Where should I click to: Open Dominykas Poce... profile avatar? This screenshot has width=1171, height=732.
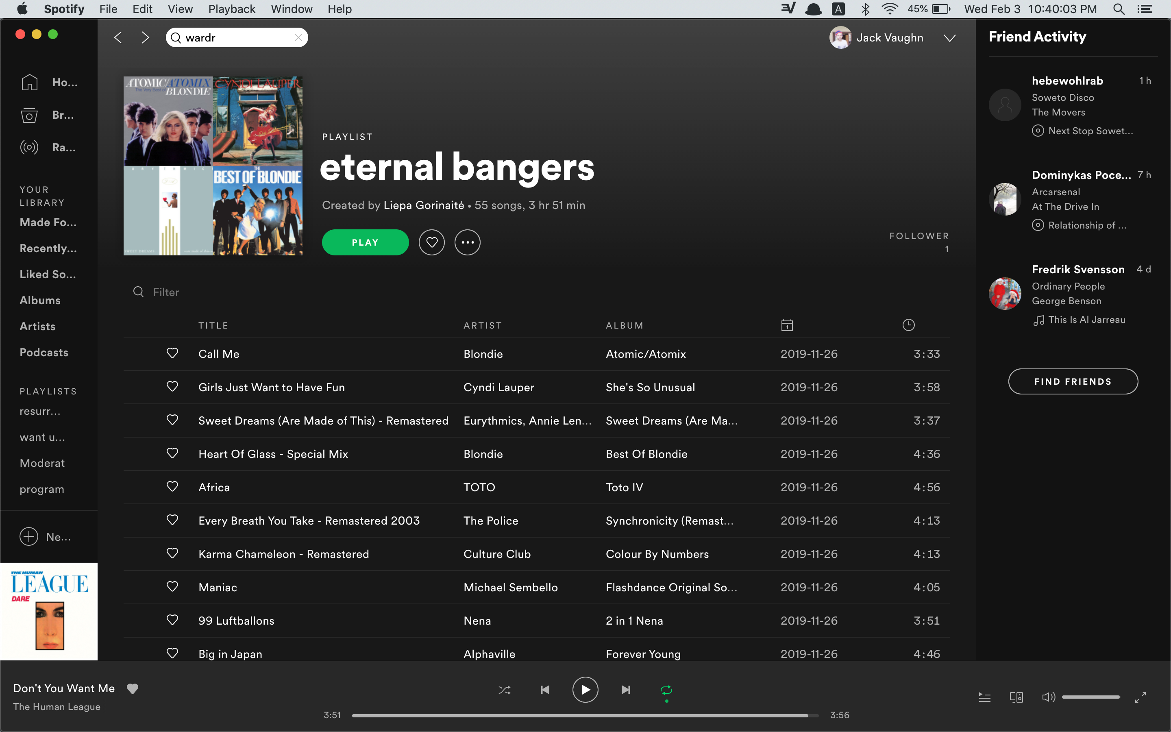click(1005, 199)
